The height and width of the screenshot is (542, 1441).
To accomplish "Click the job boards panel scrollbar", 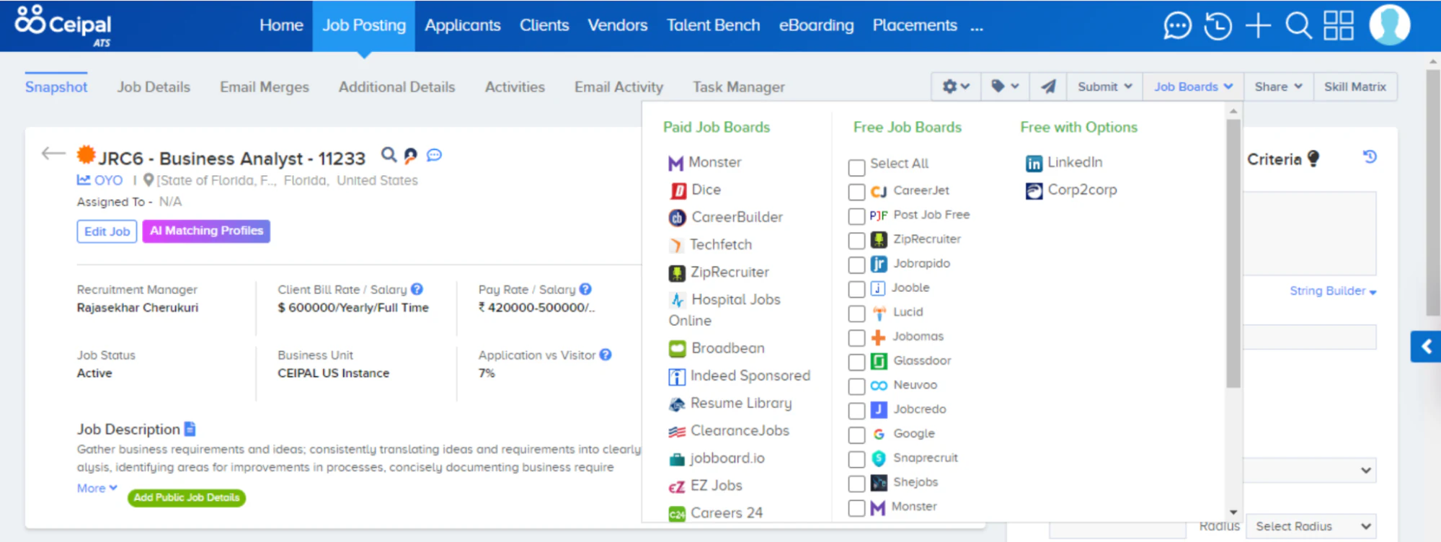I will pyautogui.click(x=1233, y=252).
